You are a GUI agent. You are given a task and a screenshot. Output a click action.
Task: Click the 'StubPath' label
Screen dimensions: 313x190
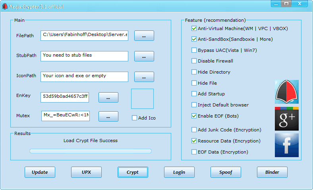(x=26, y=55)
